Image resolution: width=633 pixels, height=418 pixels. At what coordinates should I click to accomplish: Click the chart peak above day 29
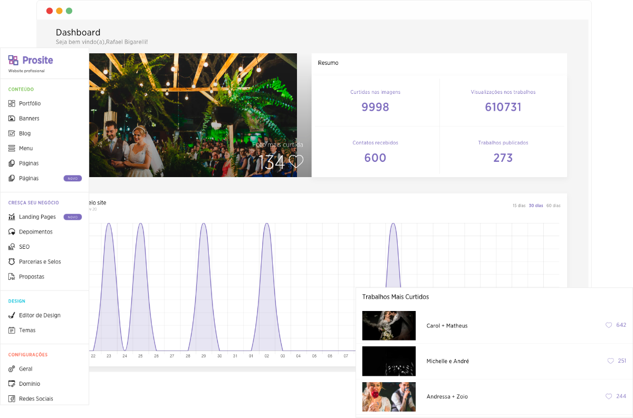[x=204, y=224]
